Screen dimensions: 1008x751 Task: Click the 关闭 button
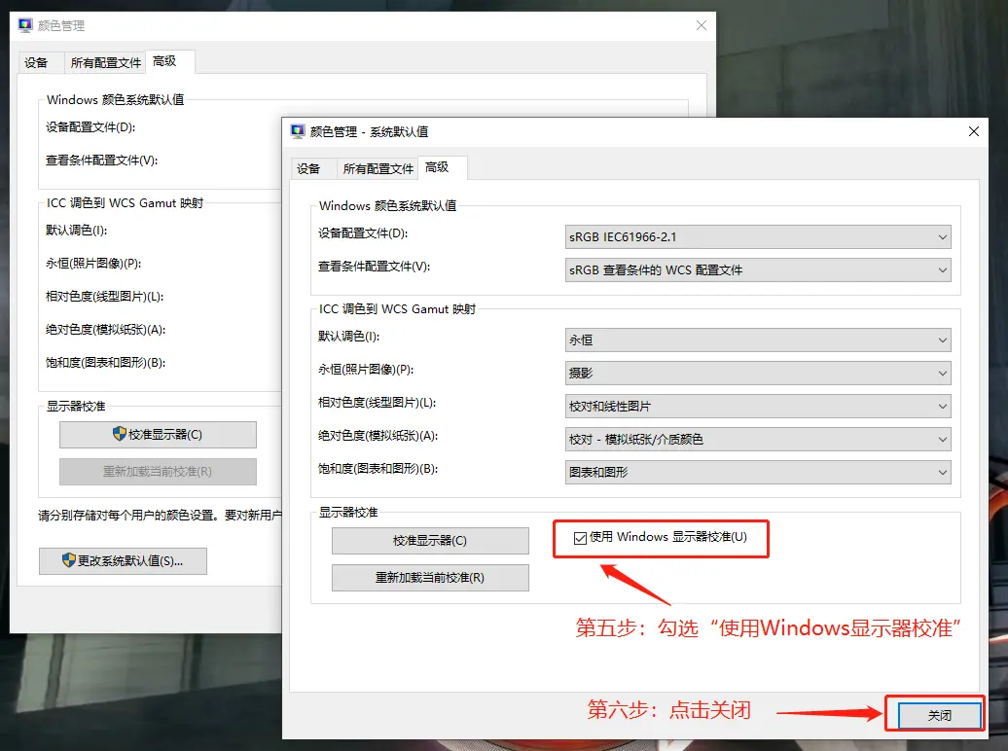point(939,715)
